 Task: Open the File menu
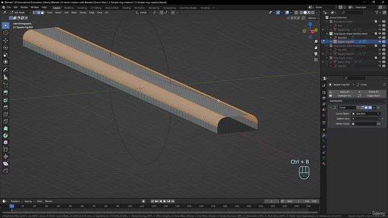coord(9,7)
